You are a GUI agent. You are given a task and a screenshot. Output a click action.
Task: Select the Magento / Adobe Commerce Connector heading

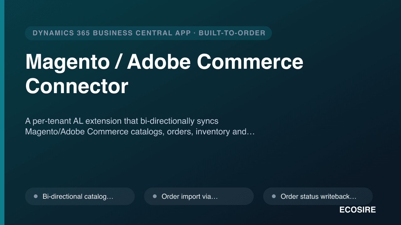[164, 74]
